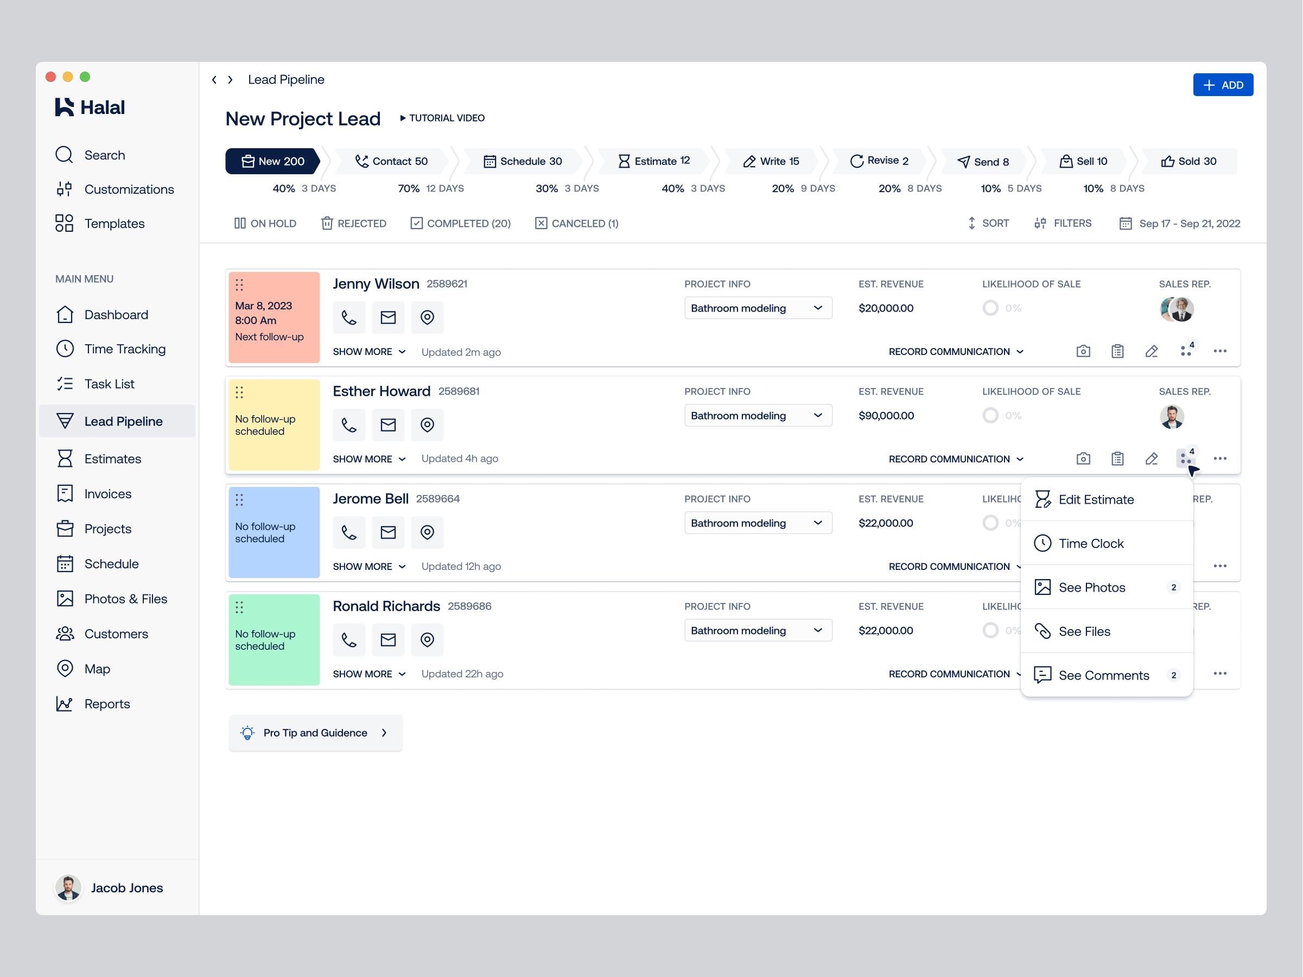Viewport: 1303px width, 977px height.
Task: Toggle the COMPLETED (20) filter
Action: [x=461, y=223]
